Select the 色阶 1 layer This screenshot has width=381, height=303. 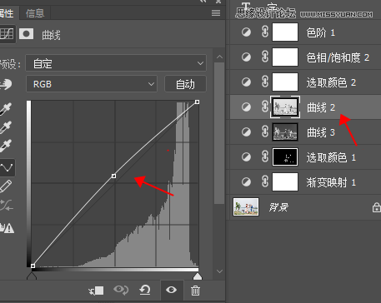305,32
